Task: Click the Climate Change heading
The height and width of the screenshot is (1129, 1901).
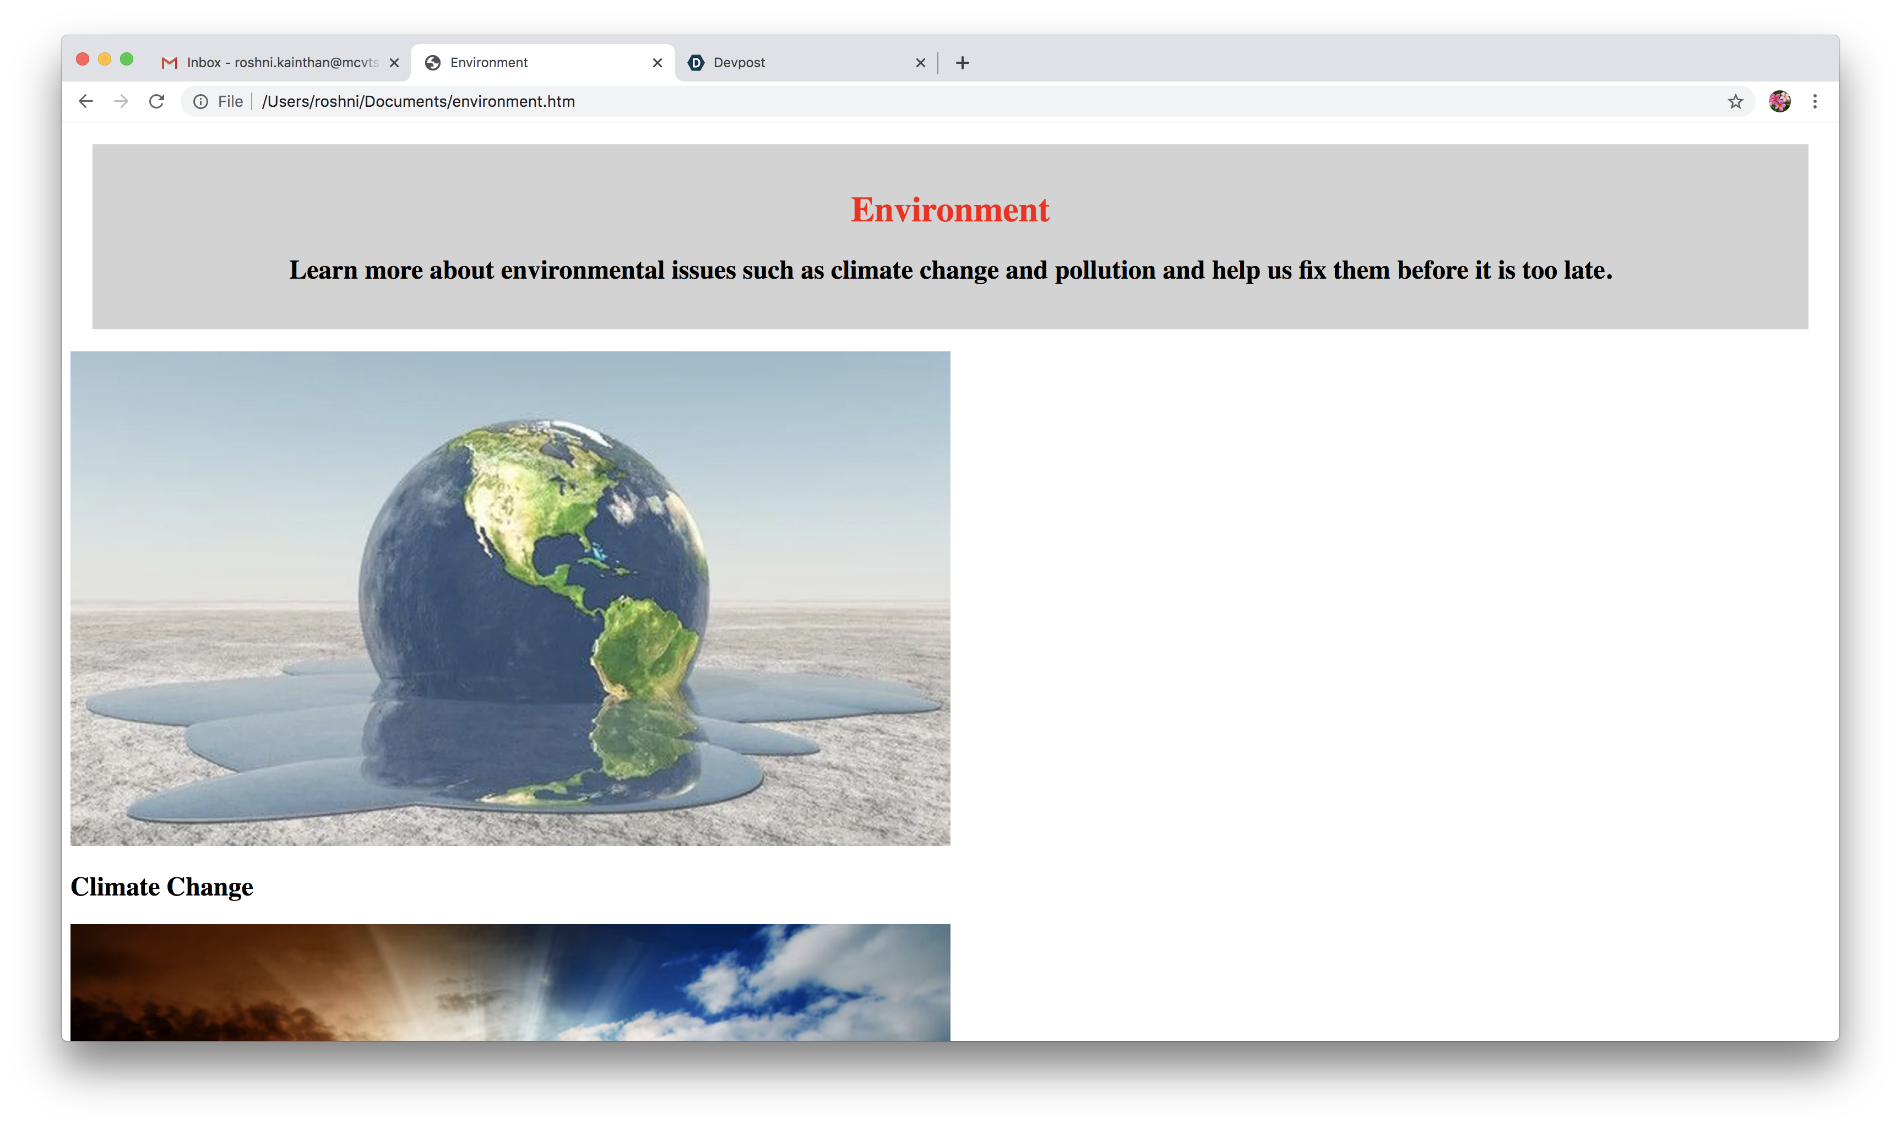Action: click(161, 887)
